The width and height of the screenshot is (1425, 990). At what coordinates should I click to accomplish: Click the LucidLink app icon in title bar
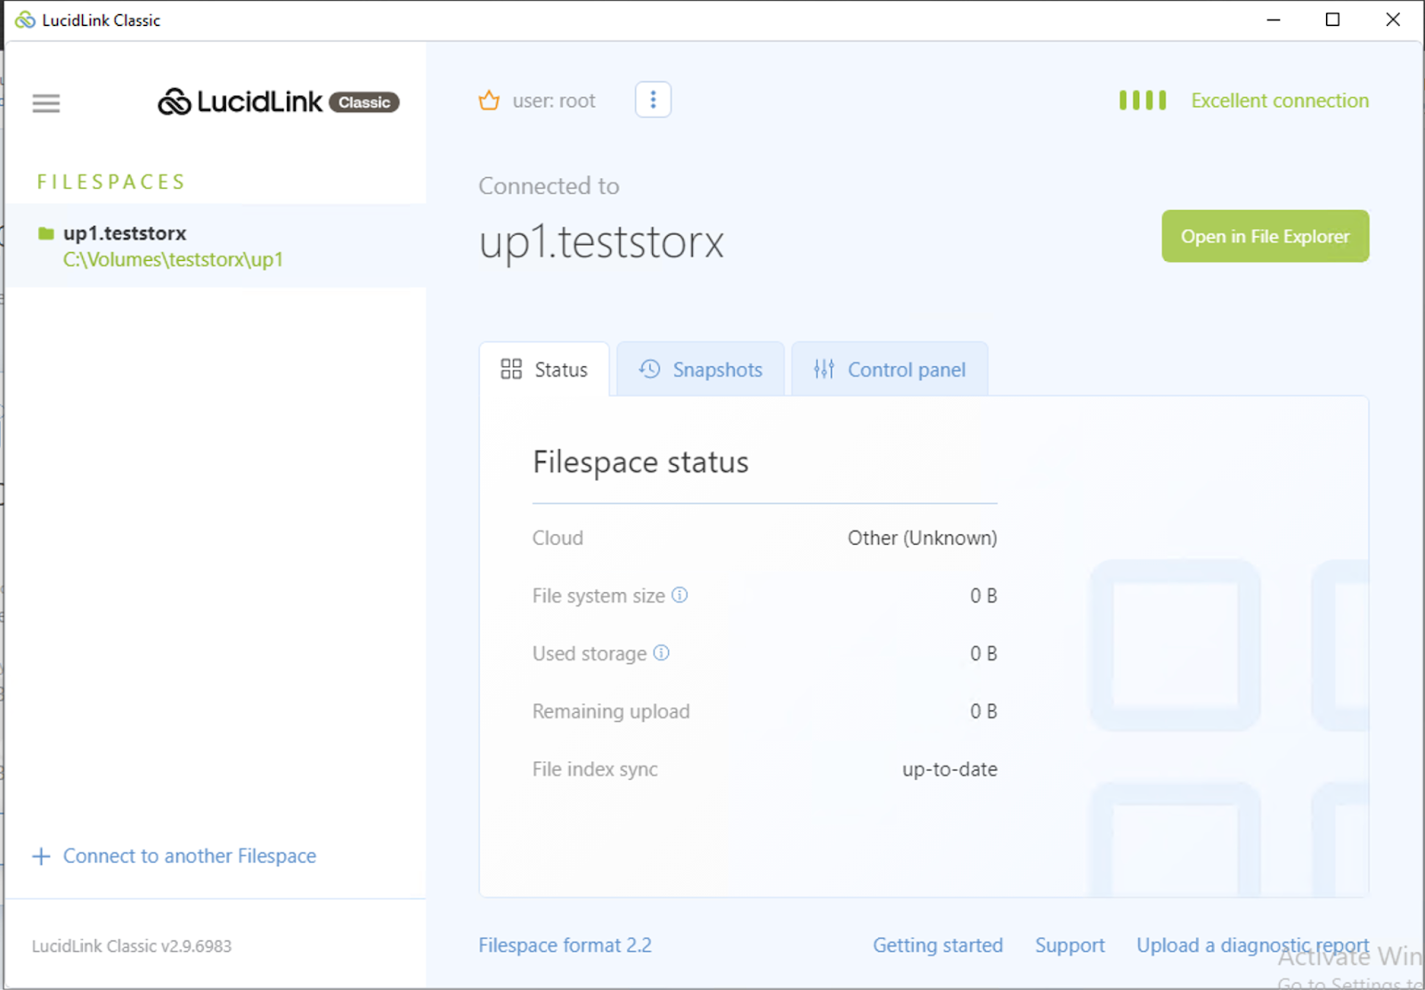(x=25, y=20)
